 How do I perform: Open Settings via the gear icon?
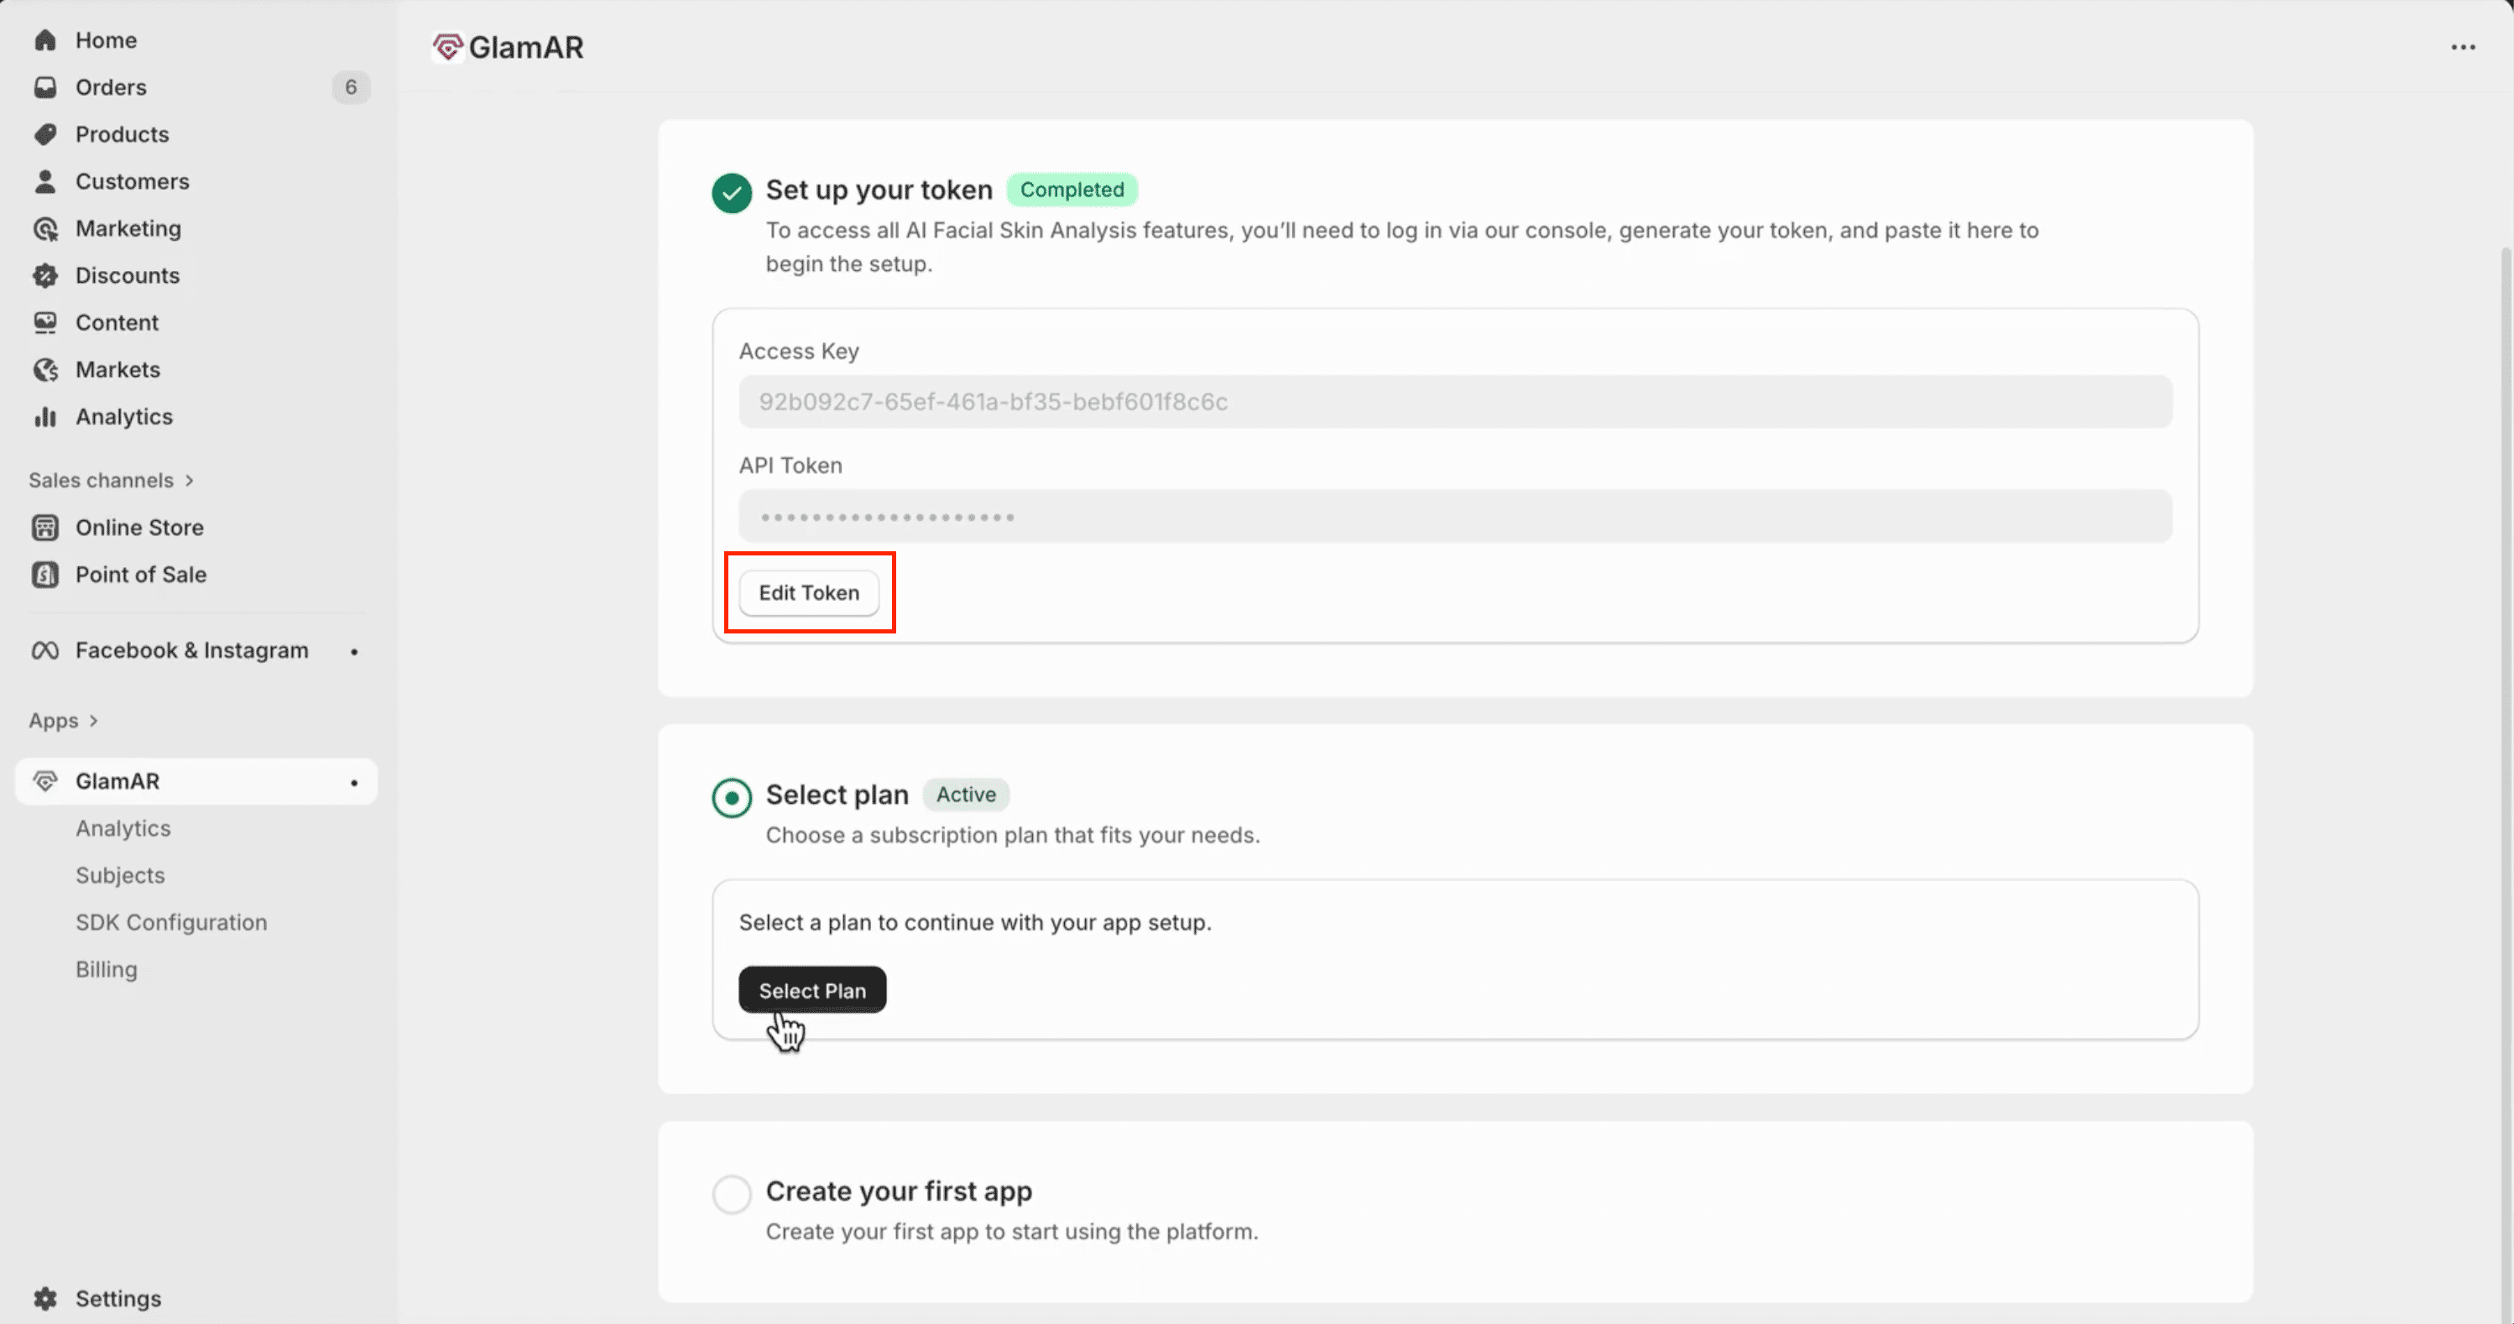45,1299
